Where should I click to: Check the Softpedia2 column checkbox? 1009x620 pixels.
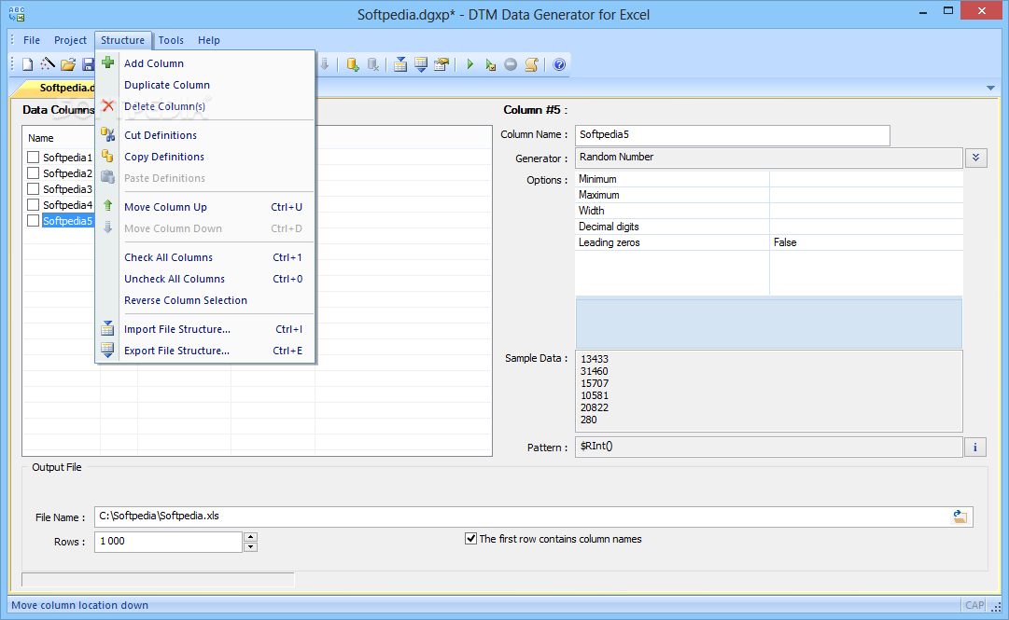coord(34,172)
